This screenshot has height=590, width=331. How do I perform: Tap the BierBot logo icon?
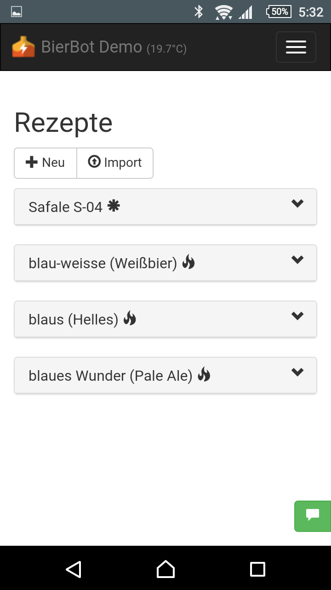click(23, 47)
